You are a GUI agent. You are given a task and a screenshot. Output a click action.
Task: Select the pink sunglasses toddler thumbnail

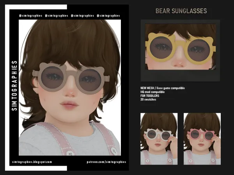point(202,139)
